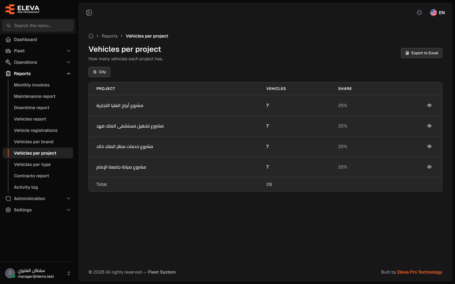Open Vehicles report
Image resolution: width=455 pixels, height=284 pixels.
[x=30, y=119]
